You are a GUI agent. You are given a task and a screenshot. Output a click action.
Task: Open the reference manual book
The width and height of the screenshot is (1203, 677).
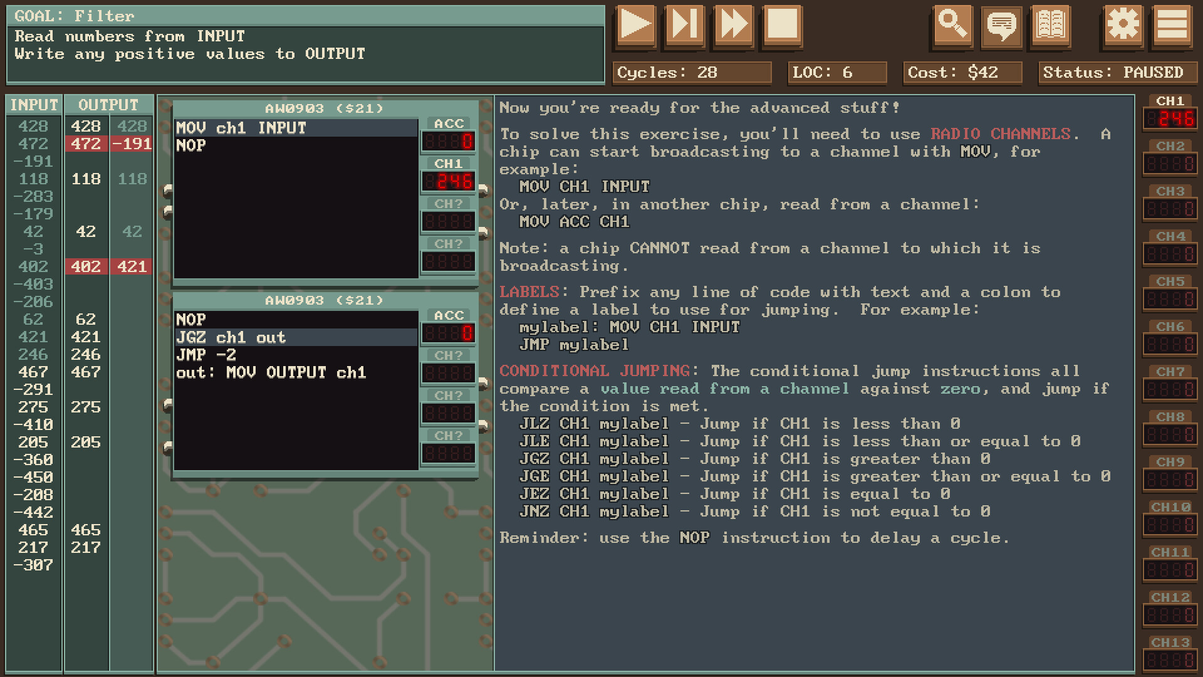point(1051,26)
